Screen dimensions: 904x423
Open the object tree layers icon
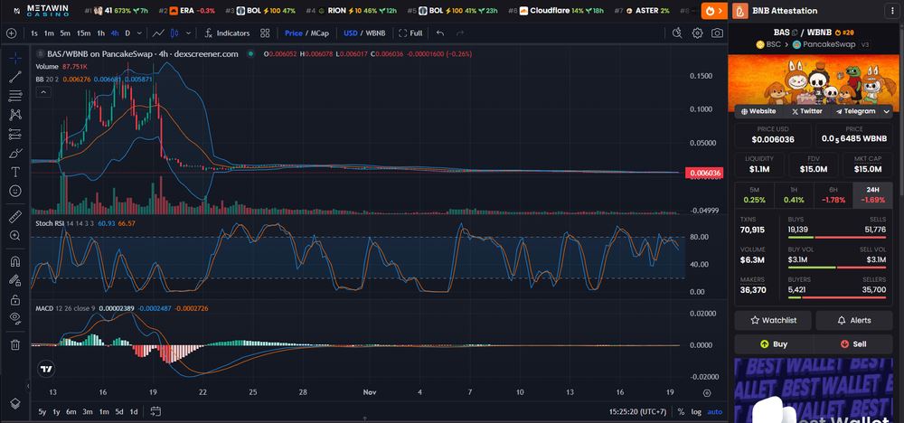coord(15,403)
